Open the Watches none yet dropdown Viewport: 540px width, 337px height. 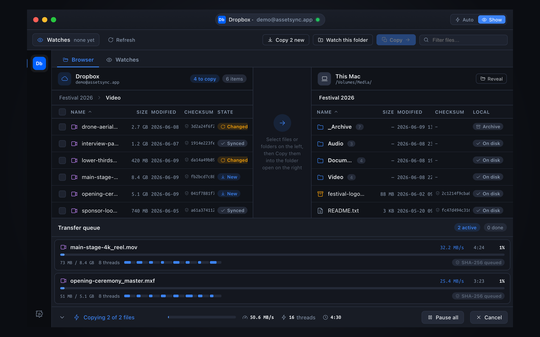(x=66, y=40)
